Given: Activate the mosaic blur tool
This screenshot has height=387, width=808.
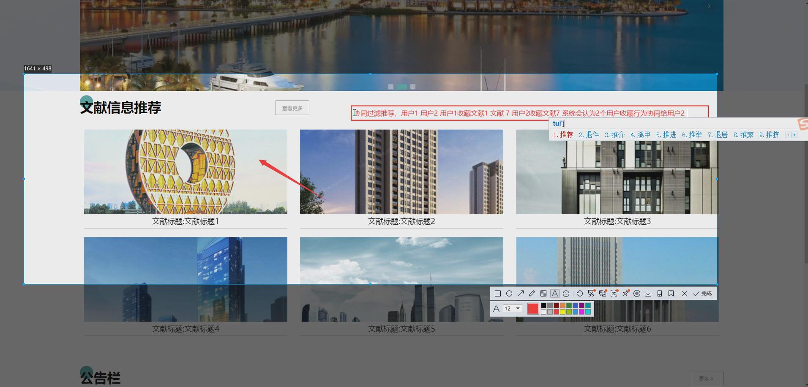Looking at the screenshot, I should pos(543,294).
